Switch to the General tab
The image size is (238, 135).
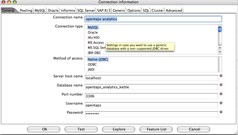coord(8,10)
